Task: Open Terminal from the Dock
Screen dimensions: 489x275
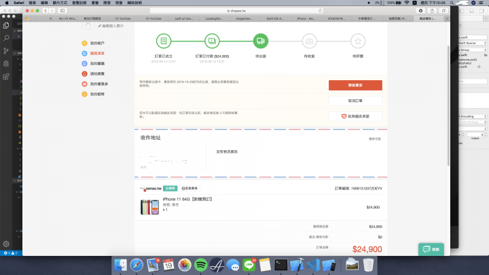Action: 281,265
